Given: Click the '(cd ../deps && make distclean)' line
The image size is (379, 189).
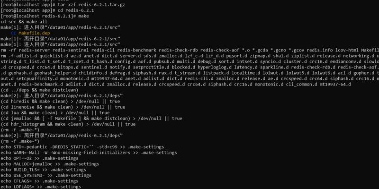Looking at the screenshot, I should point(40,90).
